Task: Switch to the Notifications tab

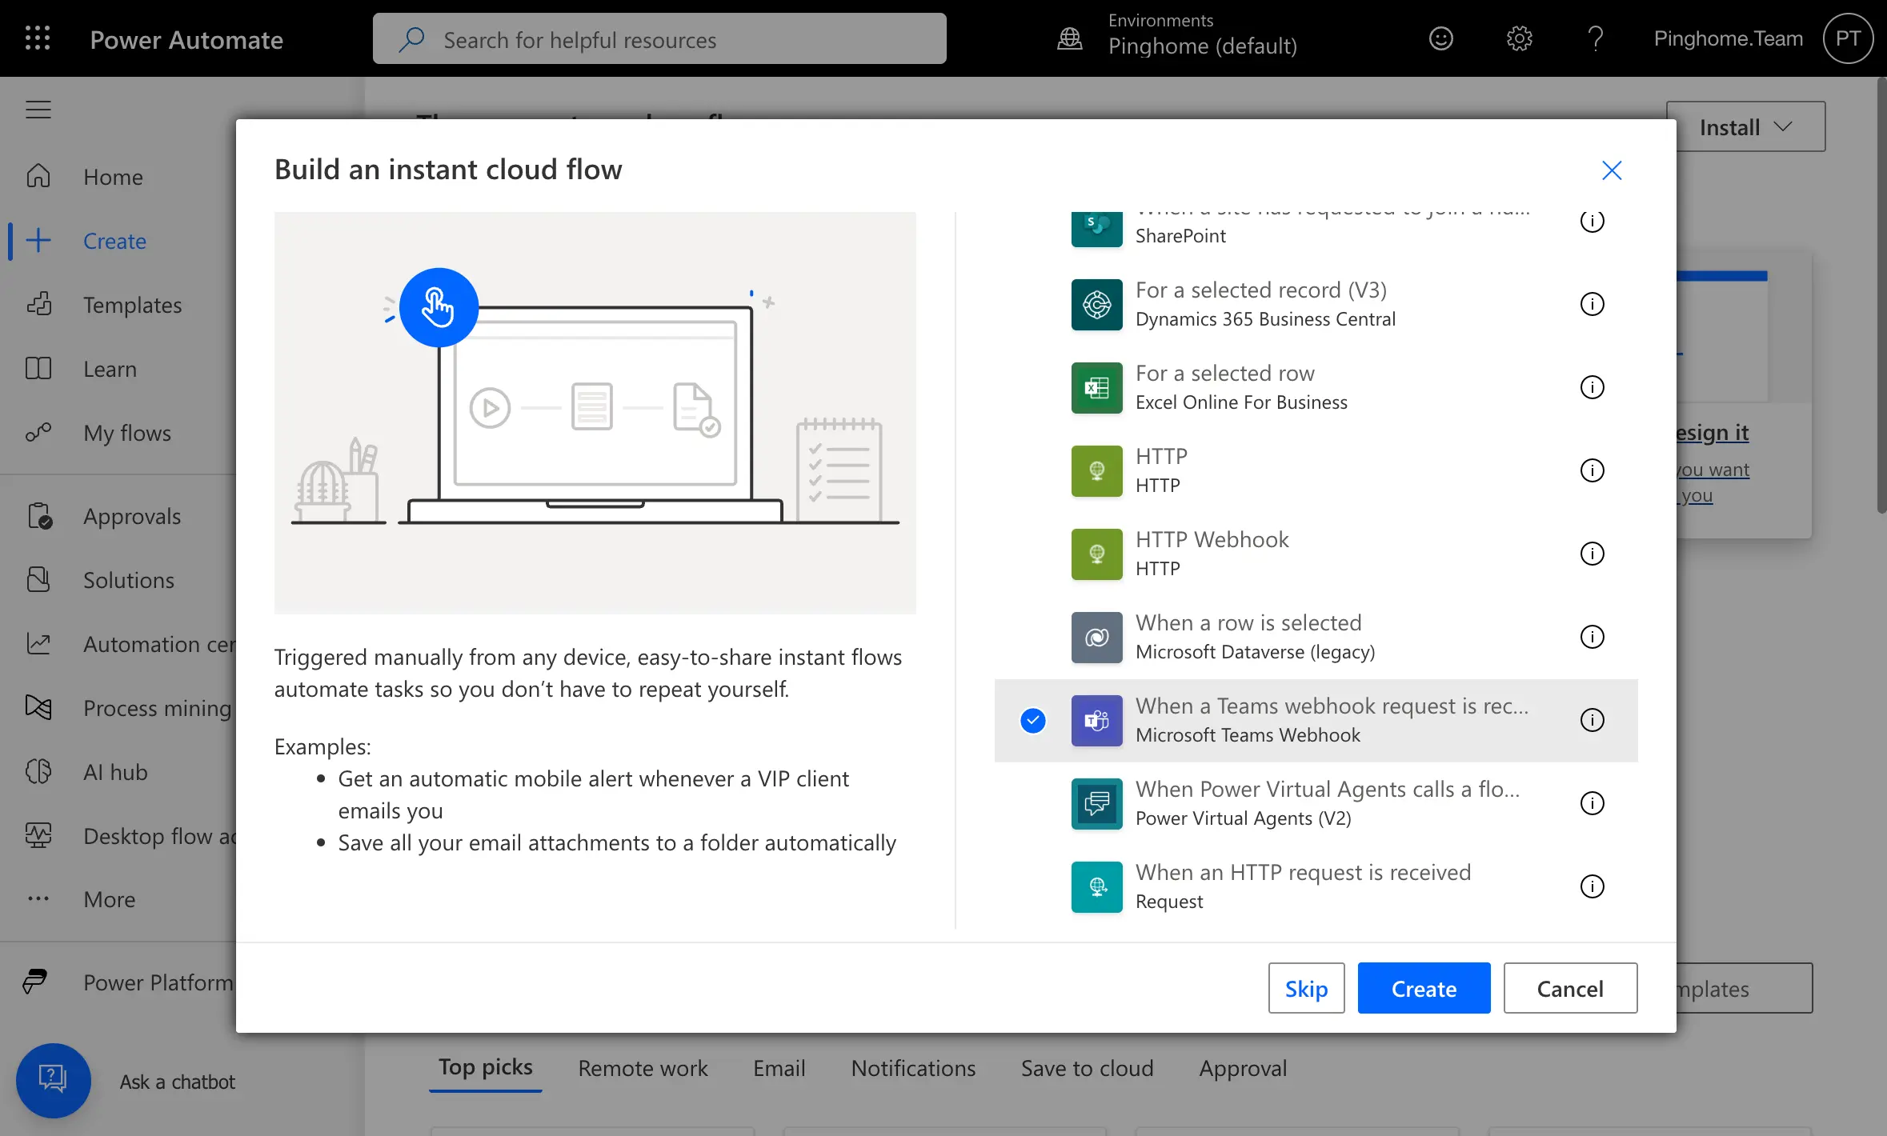Action: coord(912,1068)
